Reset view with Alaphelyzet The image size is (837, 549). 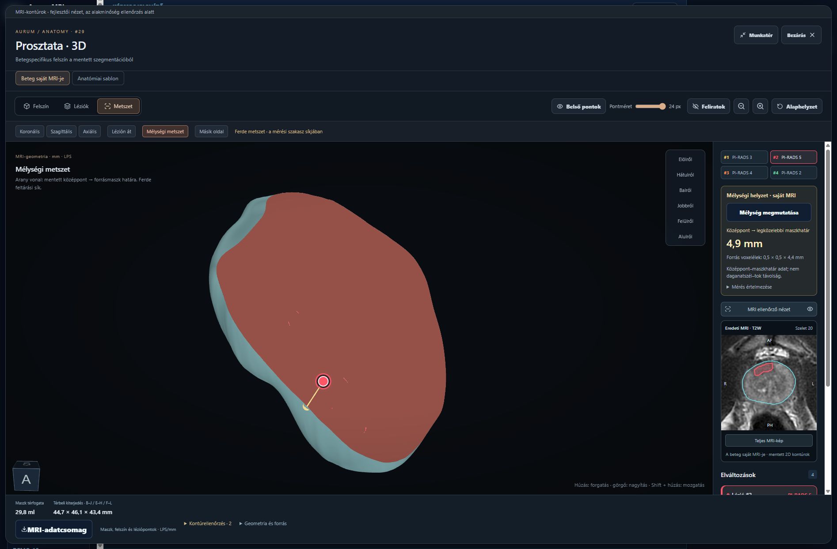[x=797, y=106]
